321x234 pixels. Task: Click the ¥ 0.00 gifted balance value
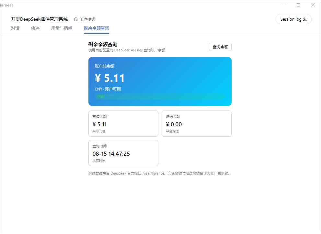174,124
